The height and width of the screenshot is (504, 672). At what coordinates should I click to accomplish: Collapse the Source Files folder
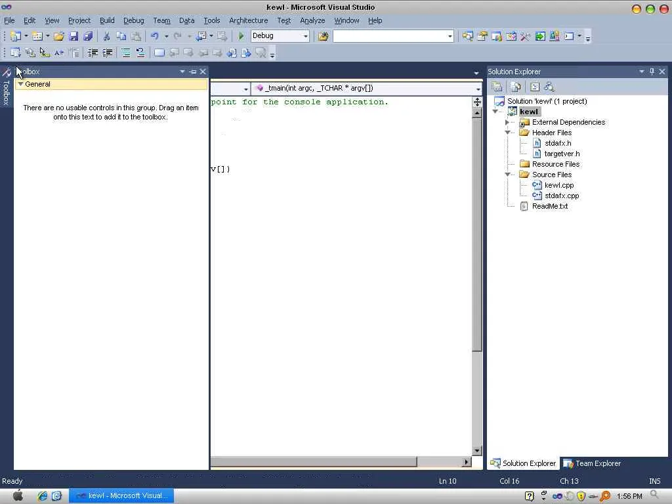coord(507,175)
